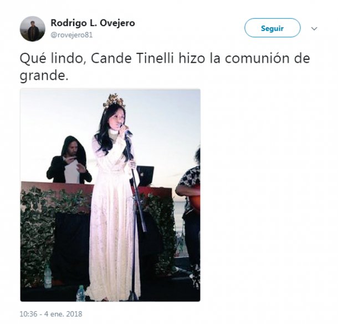Click the Rodrigo L. Ovejero display name
The height and width of the screenshot is (324, 338).
[x=93, y=23]
